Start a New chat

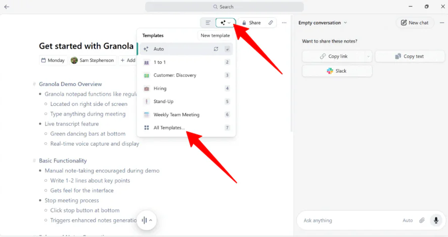415,23
